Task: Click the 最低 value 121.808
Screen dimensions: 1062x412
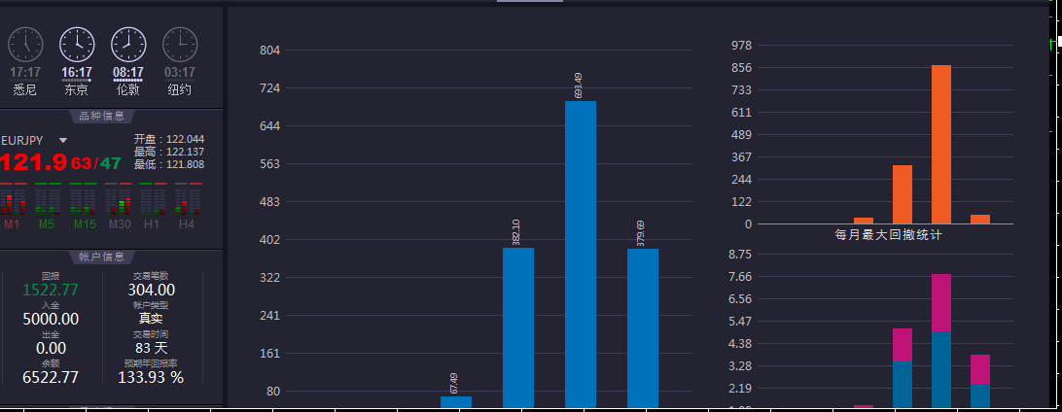Action: 186,164
